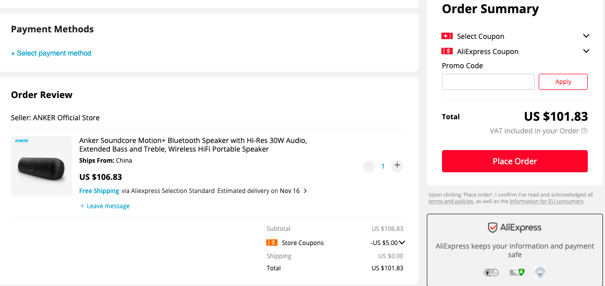Apply the promo code
Viewport: 605px width, 286px height.
coord(563,81)
